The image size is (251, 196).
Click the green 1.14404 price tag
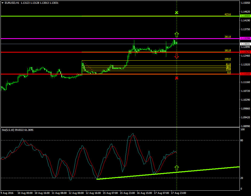[x=244, y=16]
